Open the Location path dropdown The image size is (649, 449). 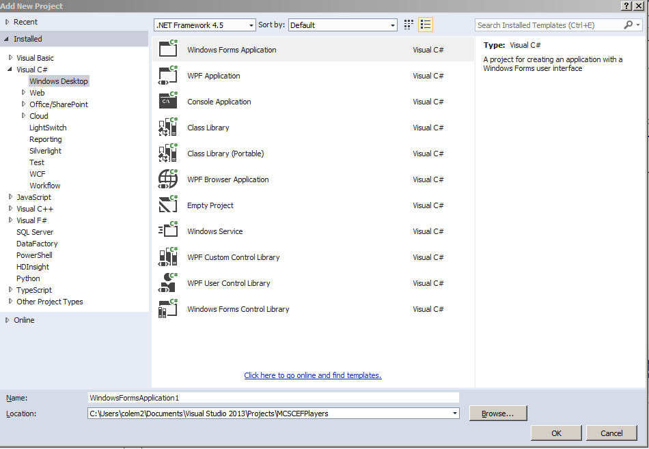coord(455,413)
